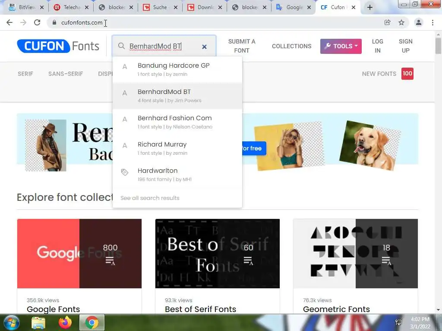Click Log In link
This screenshot has height=331, width=442.
pos(377,46)
